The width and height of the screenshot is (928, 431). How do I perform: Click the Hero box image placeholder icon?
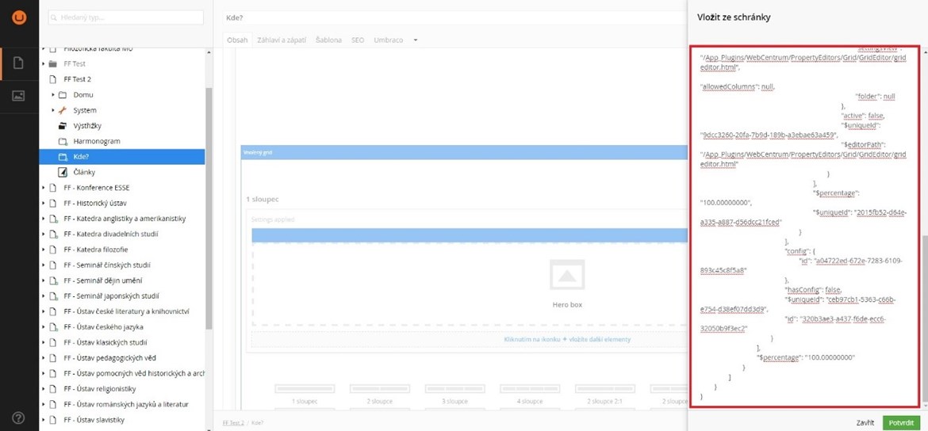point(566,276)
